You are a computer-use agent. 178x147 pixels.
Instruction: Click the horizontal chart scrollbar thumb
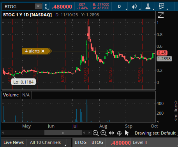pyautogui.click(x=63, y=133)
